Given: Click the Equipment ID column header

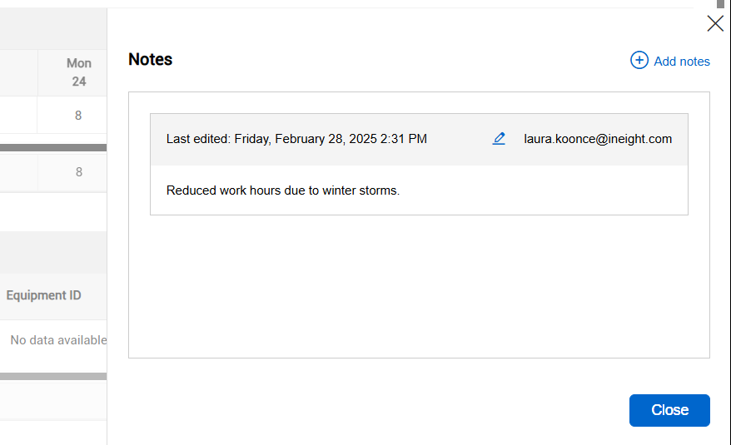Looking at the screenshot, I should [44, 295].
